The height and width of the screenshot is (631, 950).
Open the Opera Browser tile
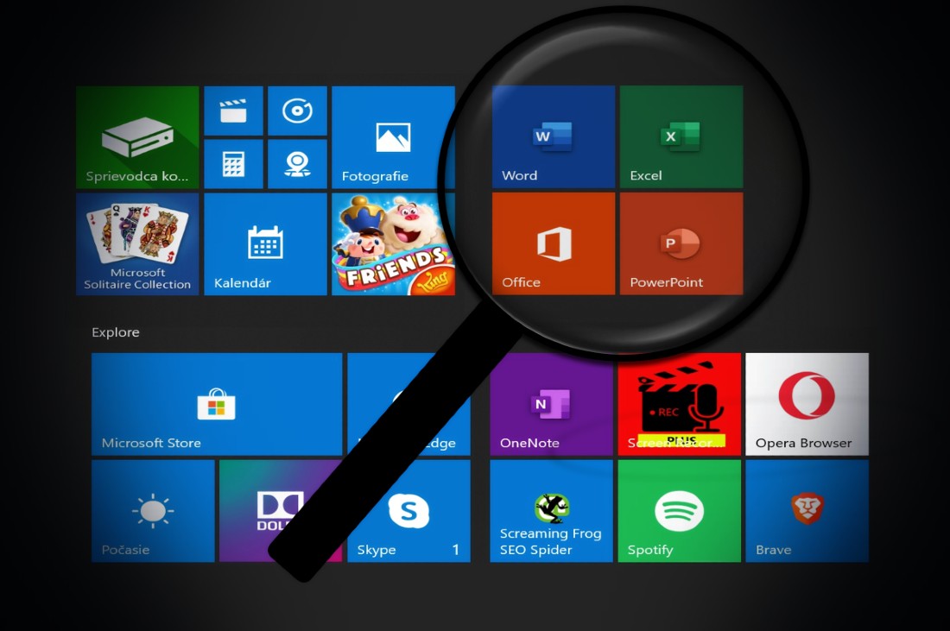807,404
